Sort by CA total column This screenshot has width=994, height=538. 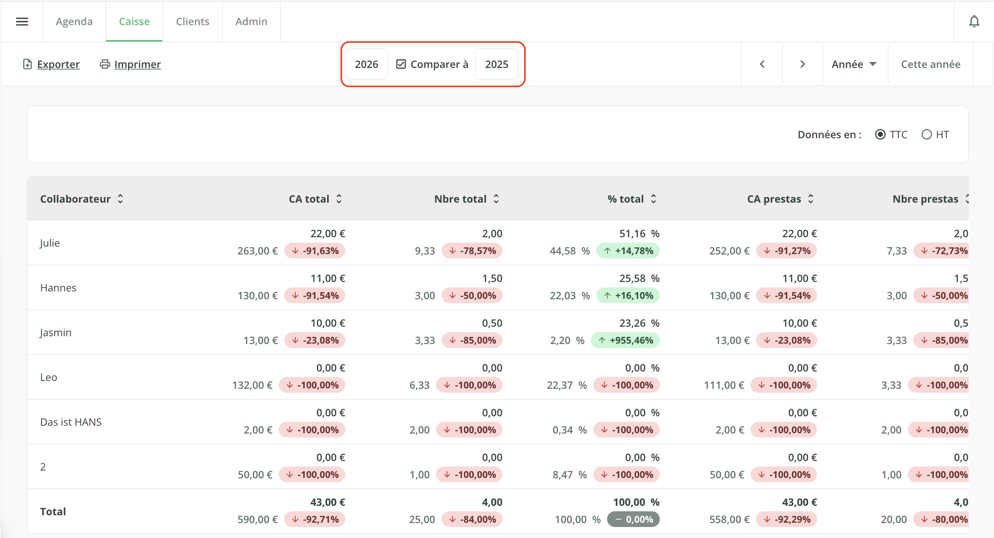tap(315, 199)
